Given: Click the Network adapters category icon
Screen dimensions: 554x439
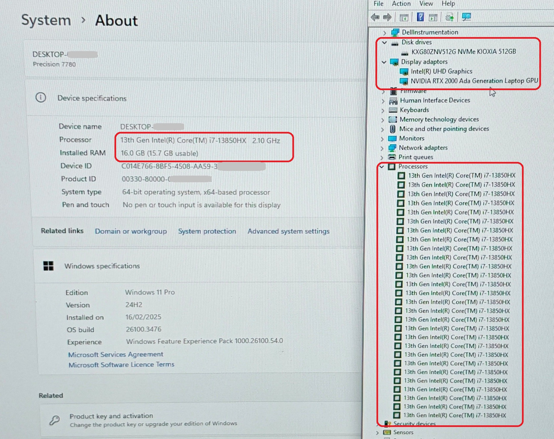Looking at the screenshot, I should coord(392,148).
